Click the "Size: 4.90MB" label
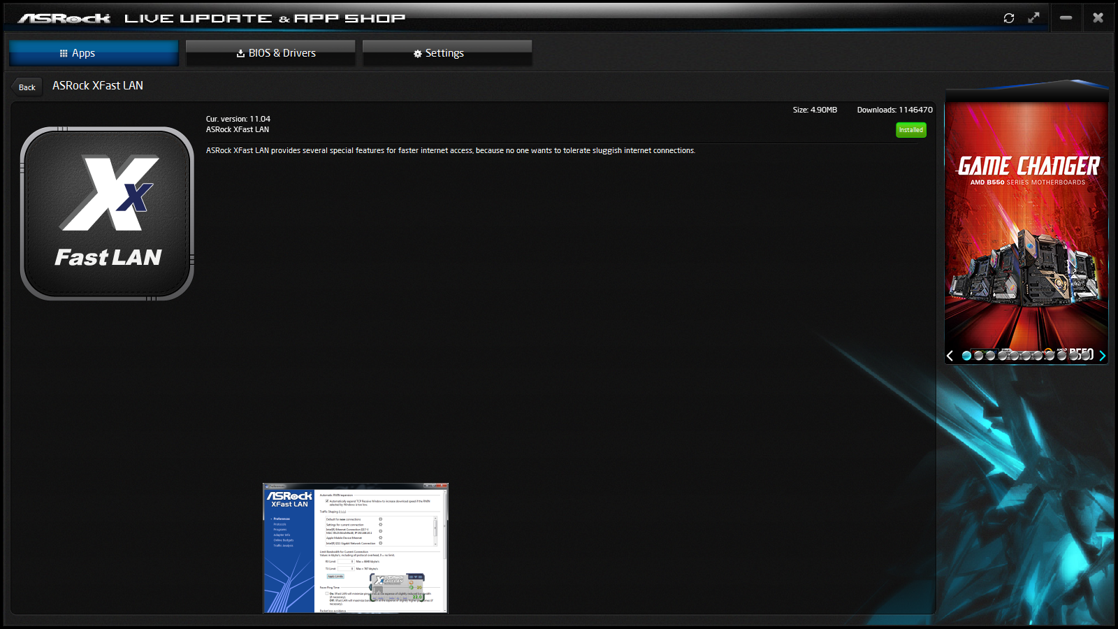This screenshot has height=629, width=1118. pos(815,110)
